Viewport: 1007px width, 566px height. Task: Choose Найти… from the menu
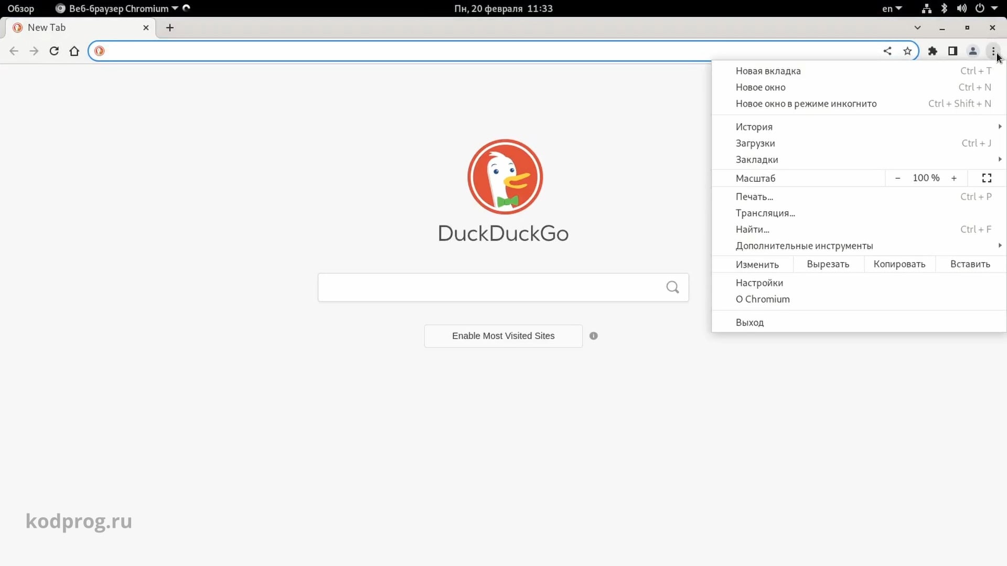[859, 229]
